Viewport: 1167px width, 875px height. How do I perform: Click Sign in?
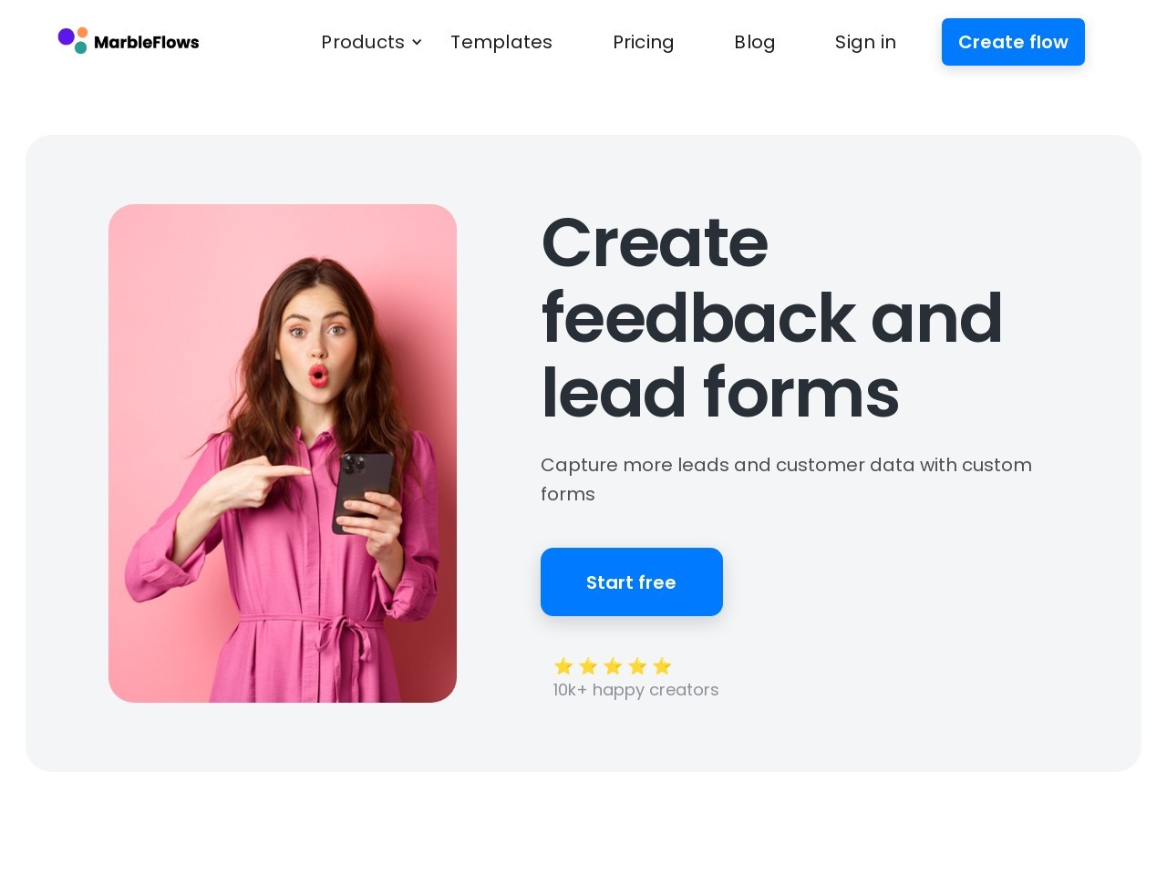(865, 42)
